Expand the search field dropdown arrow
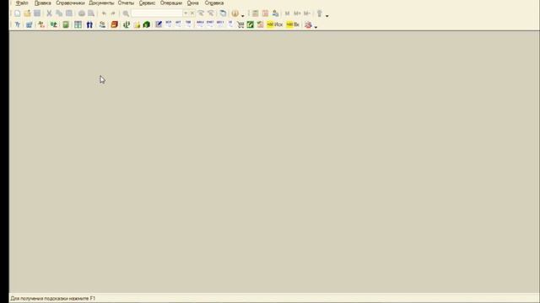 (186, 13)
